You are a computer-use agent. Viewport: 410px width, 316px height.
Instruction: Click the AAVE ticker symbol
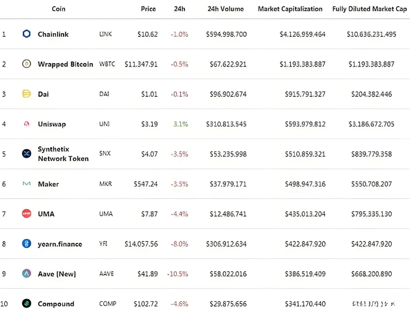tap(106, 274)
